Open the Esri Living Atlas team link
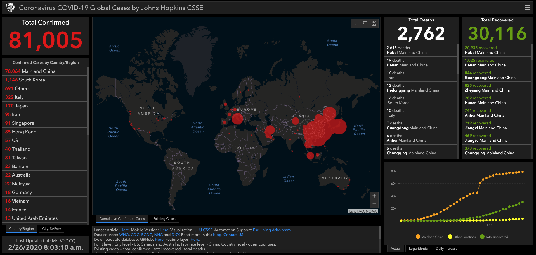The height and width of the screenshot is (255, 536). (272, 230)
